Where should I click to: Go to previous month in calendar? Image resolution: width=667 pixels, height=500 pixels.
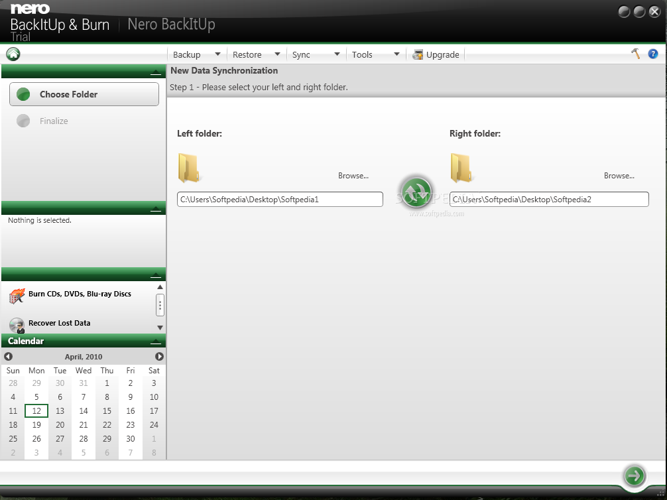click(8, 357)
